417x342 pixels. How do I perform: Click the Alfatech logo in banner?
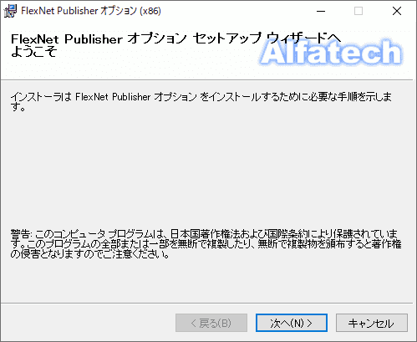pyautogui.click(x=331, y=52)
